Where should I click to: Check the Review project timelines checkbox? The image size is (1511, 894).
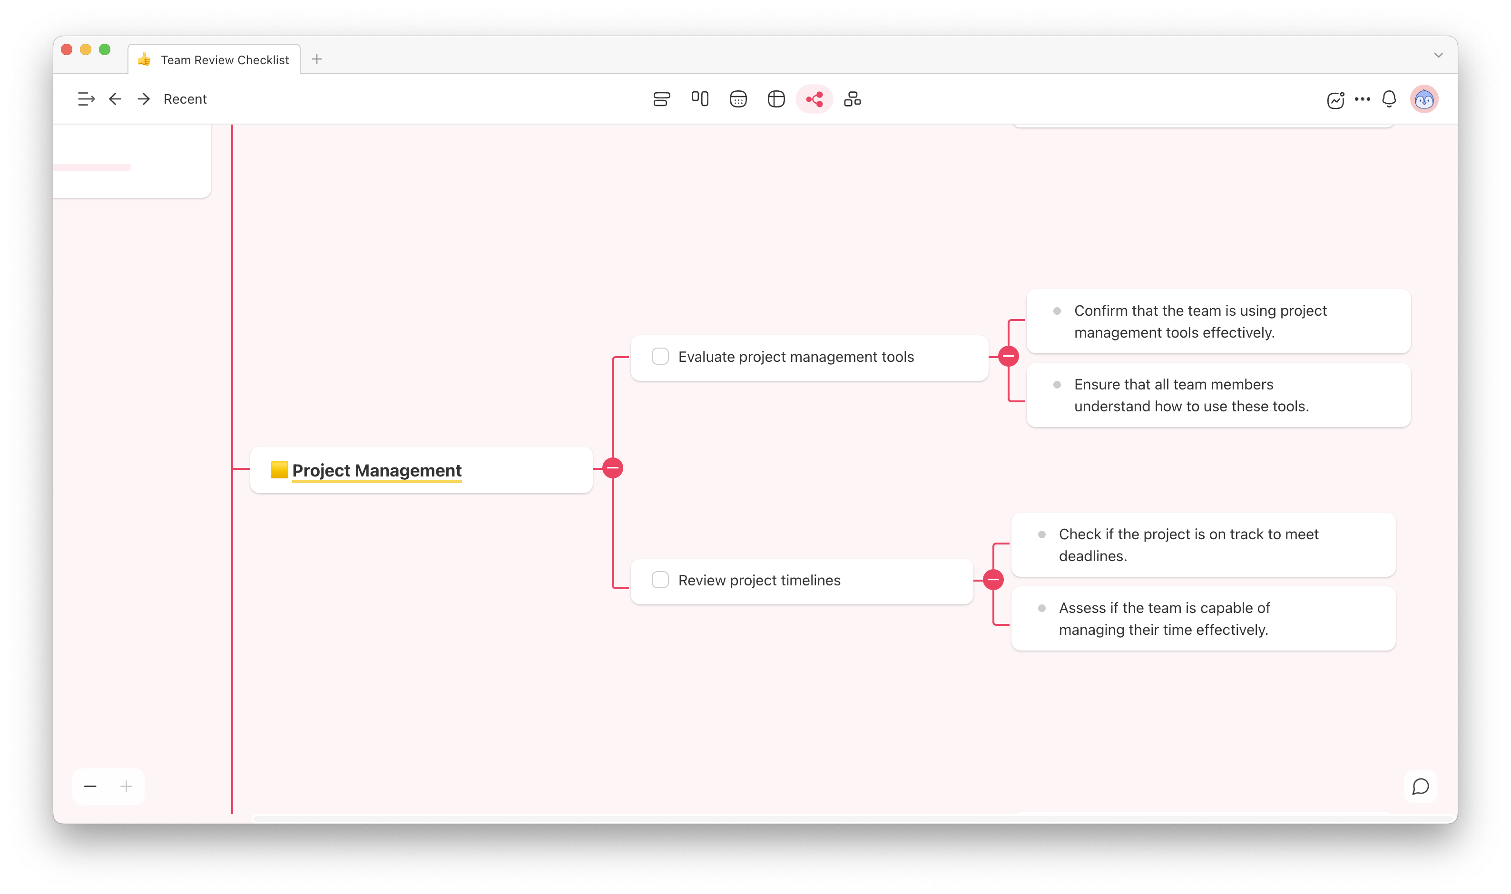click(660, 580)
